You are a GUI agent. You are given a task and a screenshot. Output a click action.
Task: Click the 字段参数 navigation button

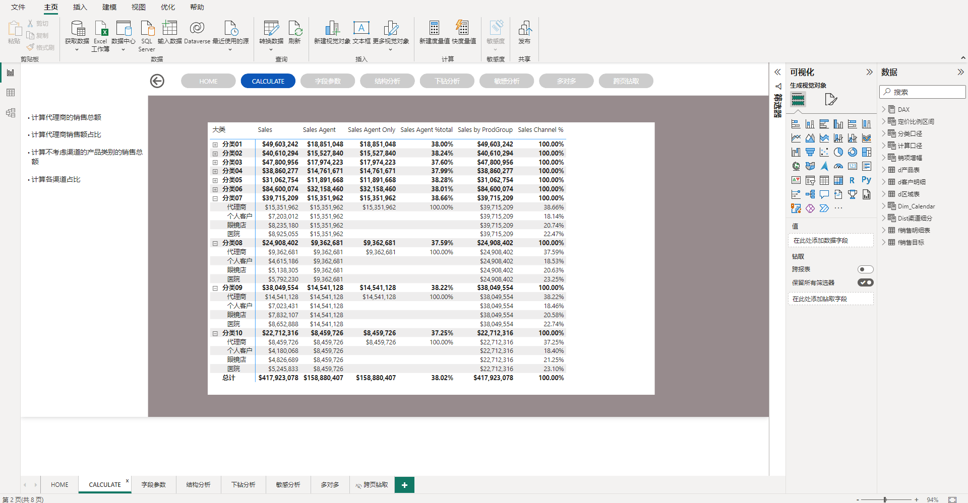328,81
